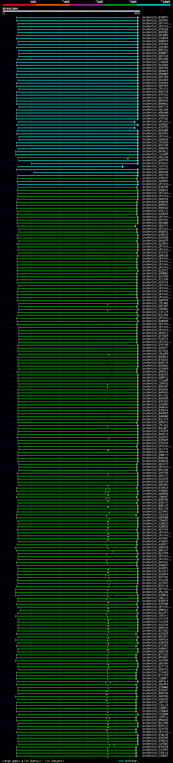The image size is (173, 763).
Task: Click UniRef100_Q2N819 label
Action: pyautogui.click(x=155, y=523)
